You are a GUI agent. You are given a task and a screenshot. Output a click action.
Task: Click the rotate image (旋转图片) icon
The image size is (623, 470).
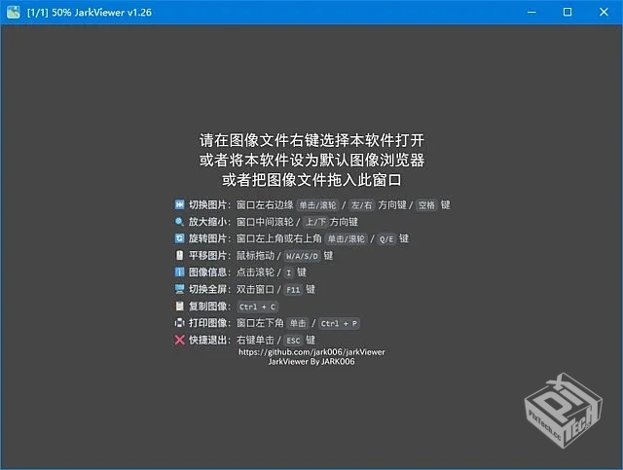tap(179, 238)
